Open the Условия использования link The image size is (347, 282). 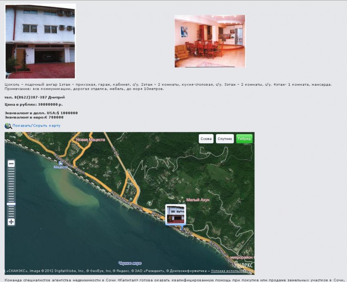point(232,271)
